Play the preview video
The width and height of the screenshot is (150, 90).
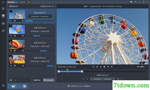tap(101, 67)
